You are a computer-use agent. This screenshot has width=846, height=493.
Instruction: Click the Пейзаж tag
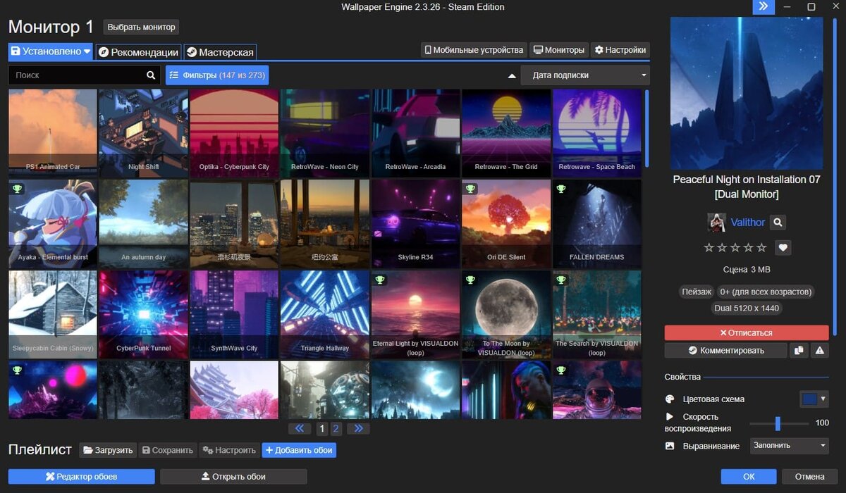pos(696,292)
